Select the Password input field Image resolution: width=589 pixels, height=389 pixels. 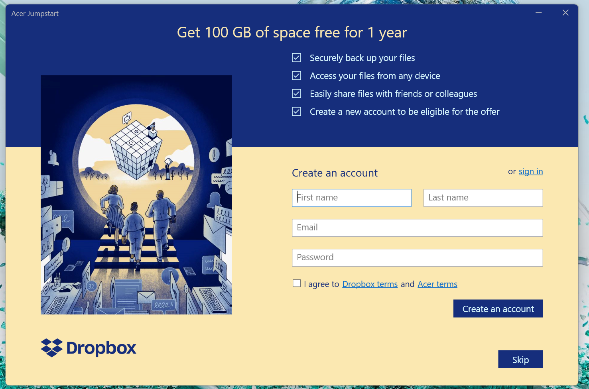[x=418, y=257]
